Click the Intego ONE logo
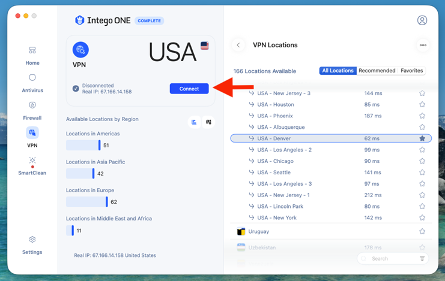Image resolution: width=445 pixels, height=281 pixels. tap(103, 20)
